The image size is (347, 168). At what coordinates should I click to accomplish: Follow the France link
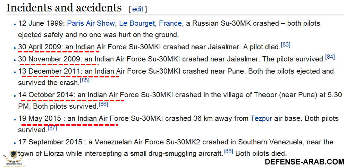point(170,23)
